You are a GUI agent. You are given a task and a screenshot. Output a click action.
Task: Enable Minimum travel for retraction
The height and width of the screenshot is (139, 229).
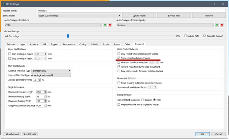[119, 62]
